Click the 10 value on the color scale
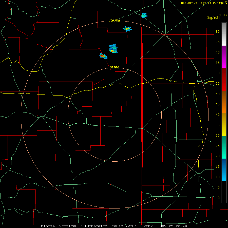The image size is (228, 228). point(218,177)
